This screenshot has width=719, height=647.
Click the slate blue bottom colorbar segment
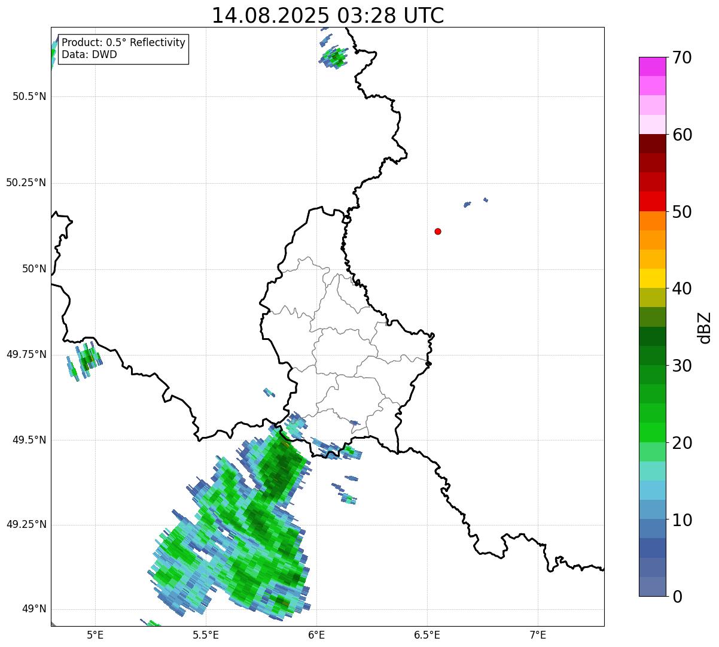pyautogui.click(x=652, y=587)
